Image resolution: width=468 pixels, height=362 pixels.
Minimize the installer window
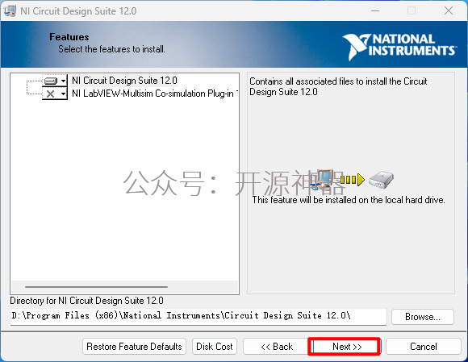pyautogui.click(x=375, y=11)
